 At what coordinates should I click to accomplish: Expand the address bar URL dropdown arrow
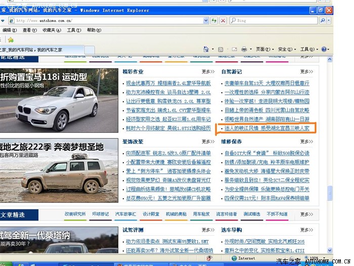(206, 21)
